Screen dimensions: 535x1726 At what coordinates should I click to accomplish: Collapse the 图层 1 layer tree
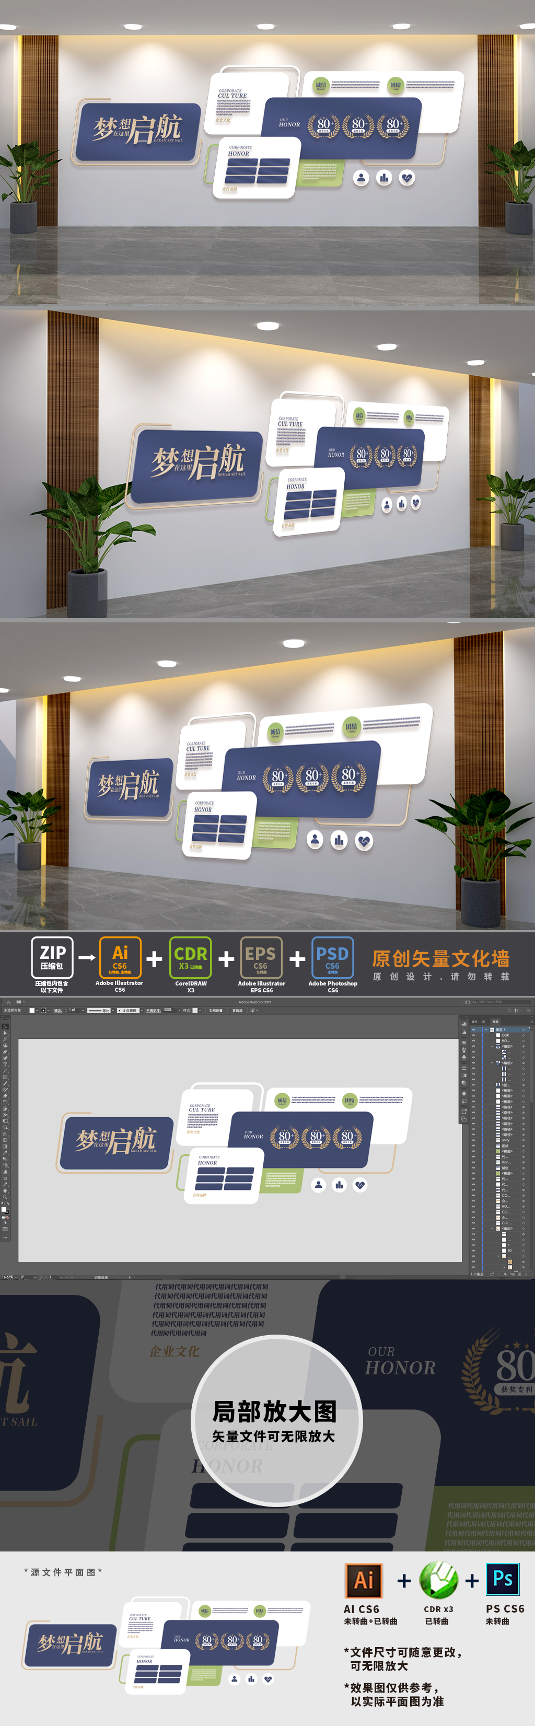point(486,1030)
